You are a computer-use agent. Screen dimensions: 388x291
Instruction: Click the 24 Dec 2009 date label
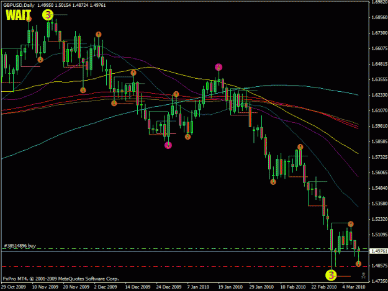(x=168, y=287)
